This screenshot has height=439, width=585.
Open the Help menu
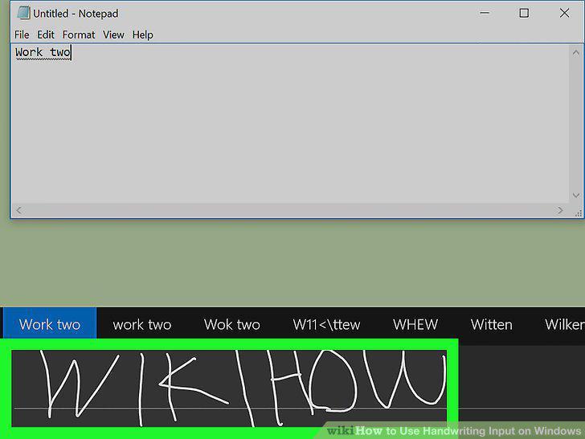click(142, 35)
